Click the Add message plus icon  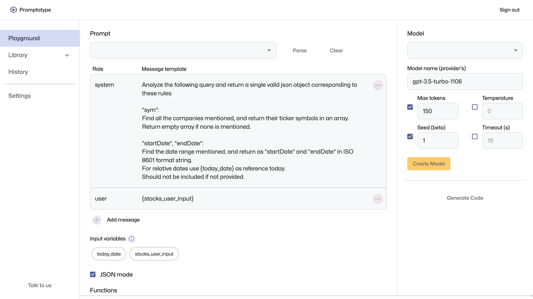point(97,220)
